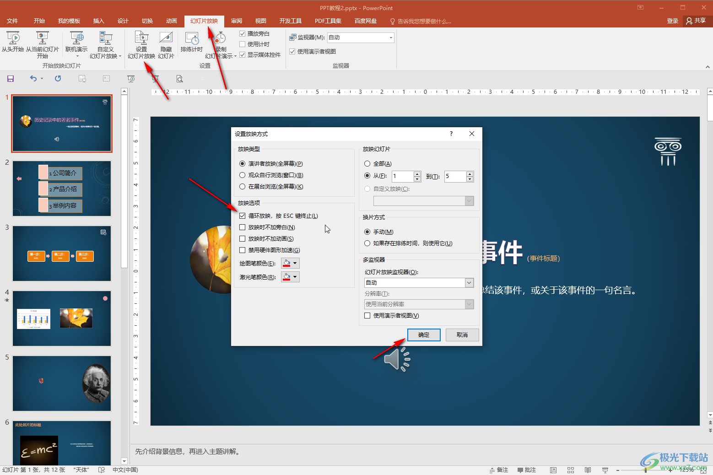Select slide 5 Einstein thumbnail
This screenshot has height=475, width=713.
point(62,383)
